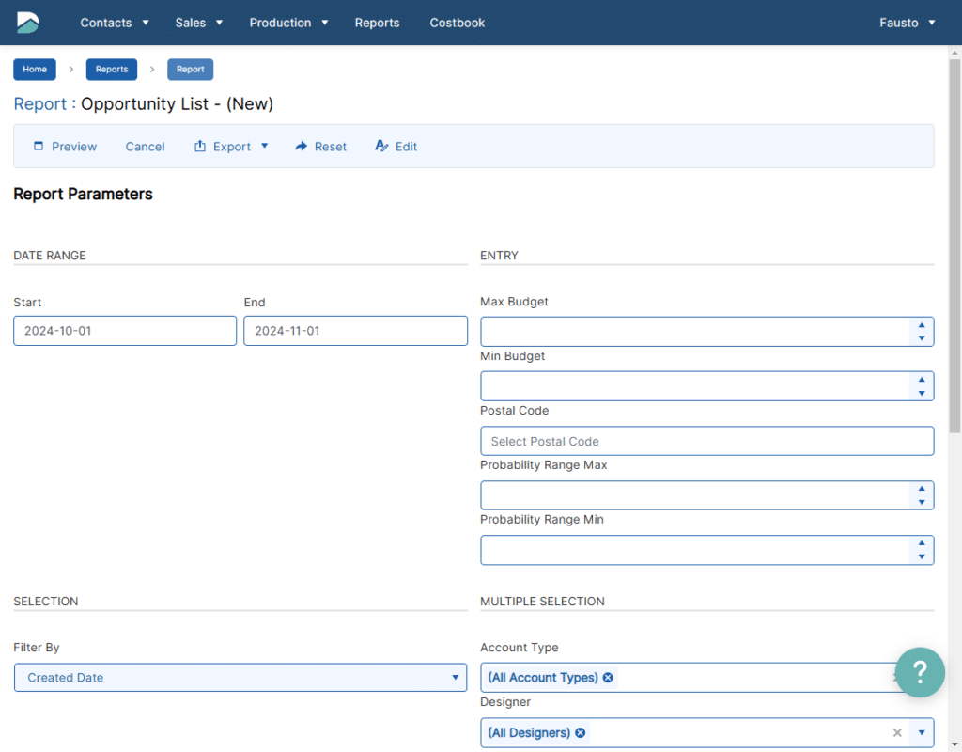The height and width of the screenshot is (752, 962).
Task: Expand the Designer dropdown arrow
Action: (x=922, y=732)
